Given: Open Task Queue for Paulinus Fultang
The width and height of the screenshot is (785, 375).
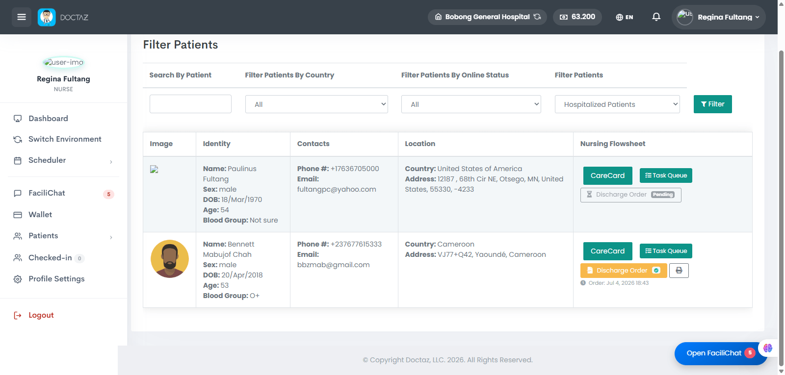Looking at the screenshot, I should coord(666,175).
